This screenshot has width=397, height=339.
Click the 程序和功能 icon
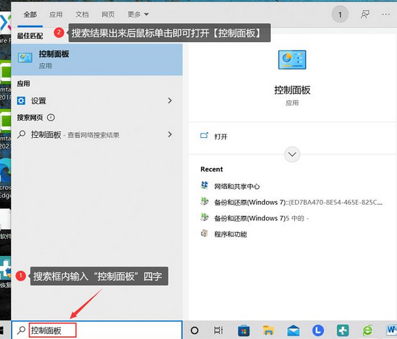[204, 234]
